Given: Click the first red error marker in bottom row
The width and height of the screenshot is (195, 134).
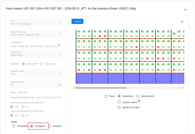Looking at the screenshot, I should [x=79, y=70].
